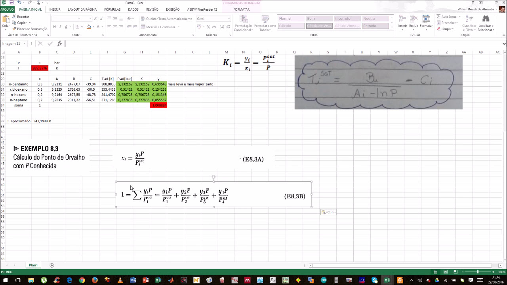Save the workbook with the floppy icon

(11, 2)
